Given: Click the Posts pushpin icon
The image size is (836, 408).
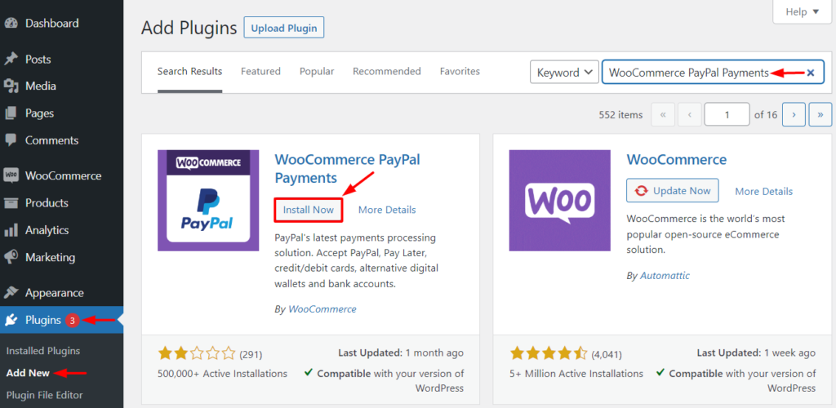Looking at the screenshot, I should (x=11, y=59).
